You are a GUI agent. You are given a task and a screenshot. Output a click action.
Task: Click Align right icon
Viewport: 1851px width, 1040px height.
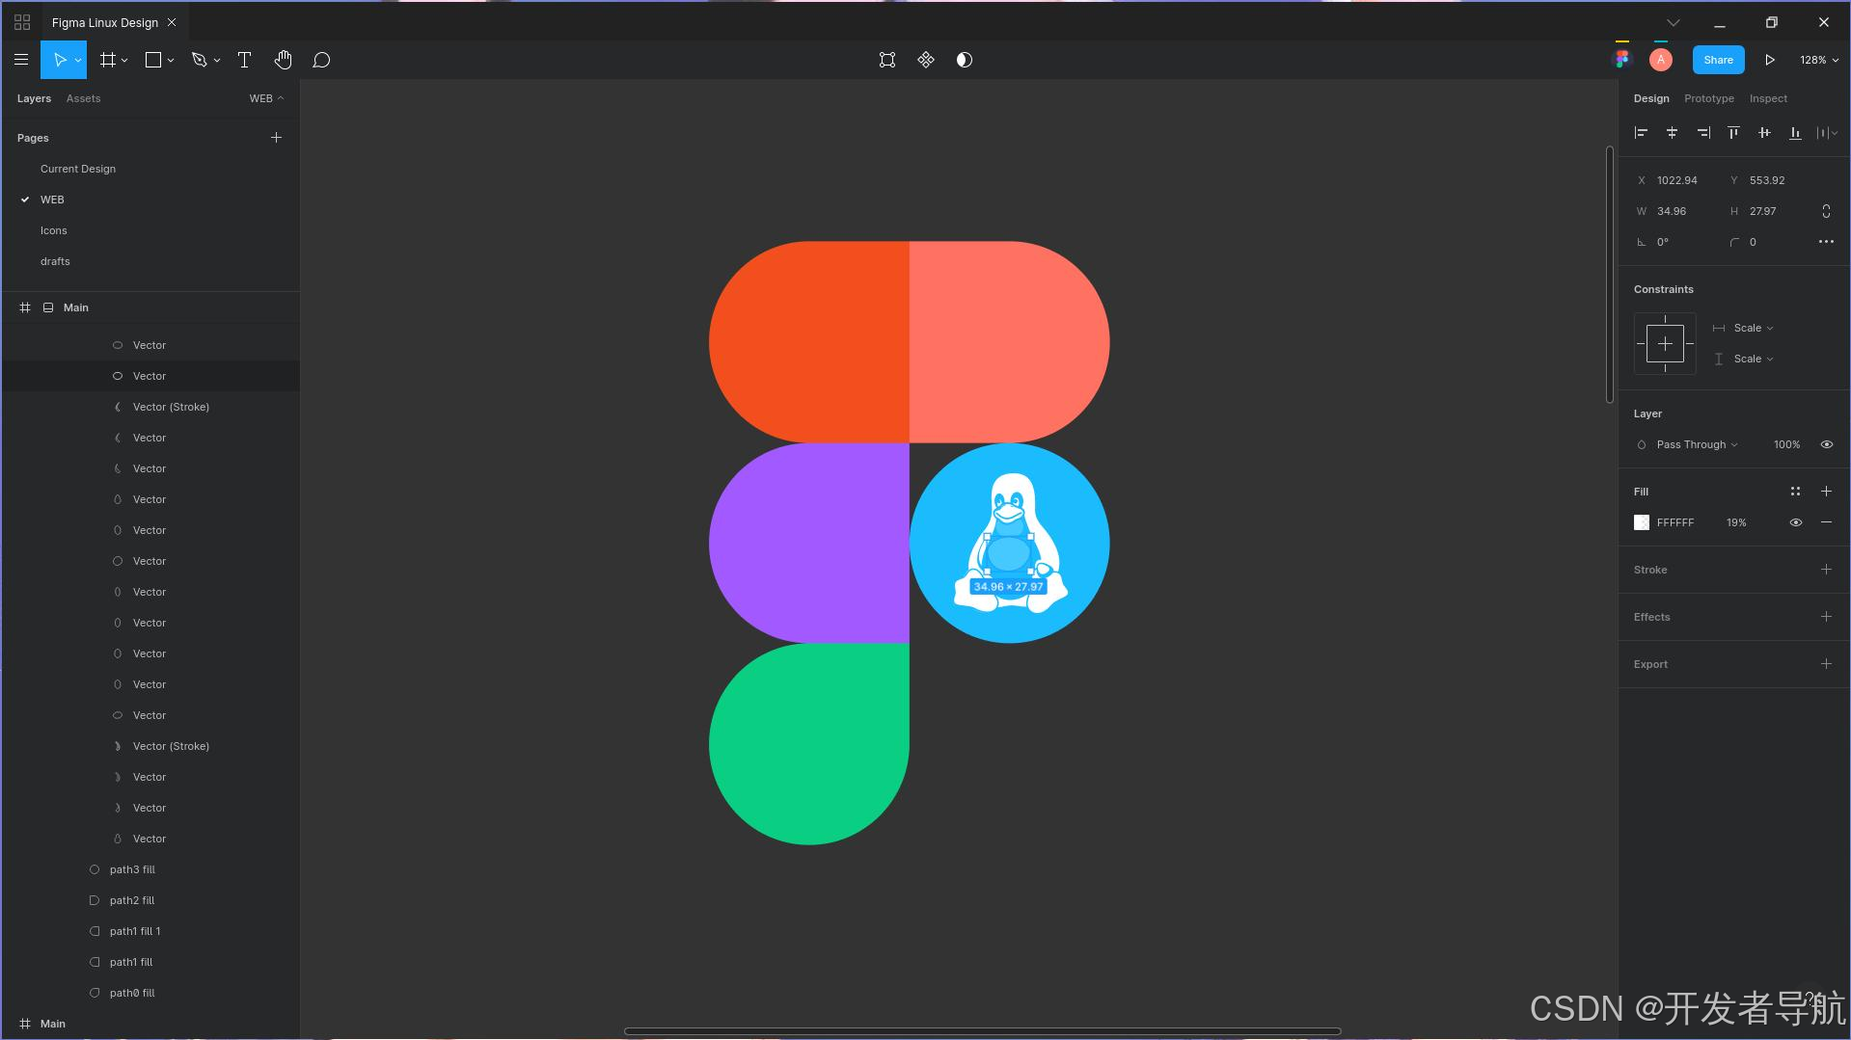pos(1703,133)
